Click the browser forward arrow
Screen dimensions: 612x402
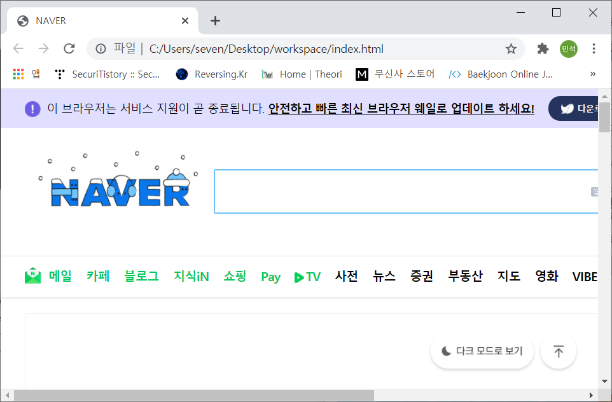coord(44,49)
